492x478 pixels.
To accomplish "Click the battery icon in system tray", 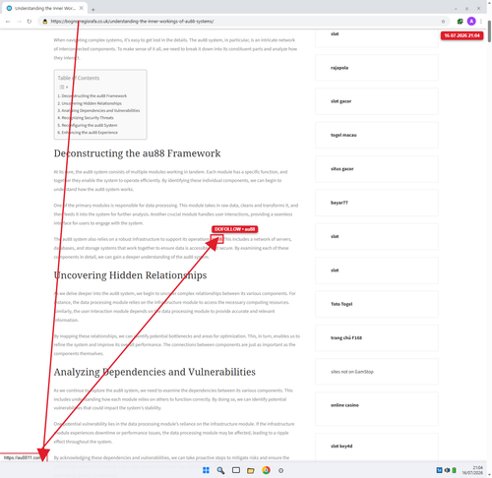I will pos(455,470).
